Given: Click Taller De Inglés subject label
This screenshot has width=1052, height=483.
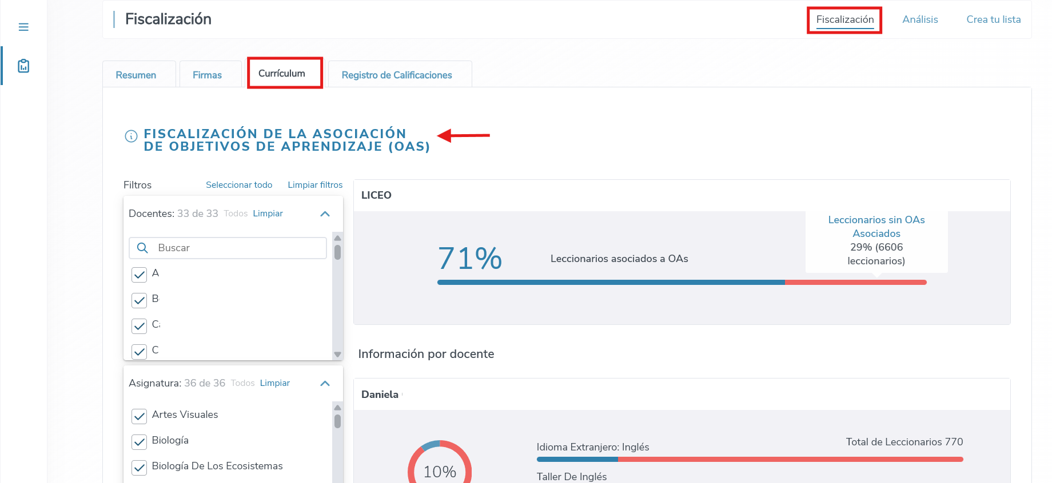Looking at the screenshot, I should tap(572, 477).
